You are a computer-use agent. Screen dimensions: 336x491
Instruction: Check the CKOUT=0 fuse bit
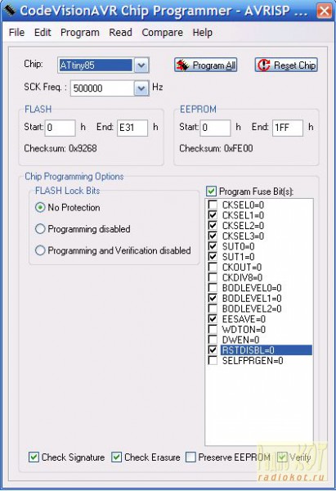[x=213, y=267]
